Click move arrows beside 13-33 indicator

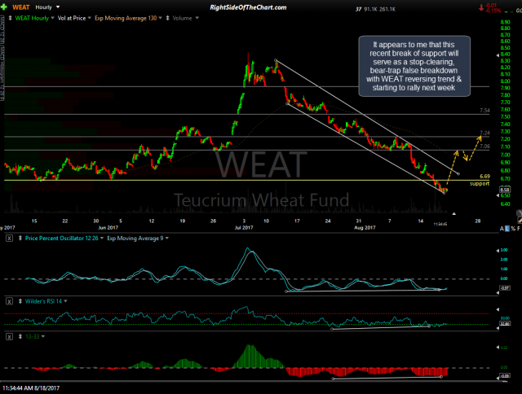[x=20, y=336]
